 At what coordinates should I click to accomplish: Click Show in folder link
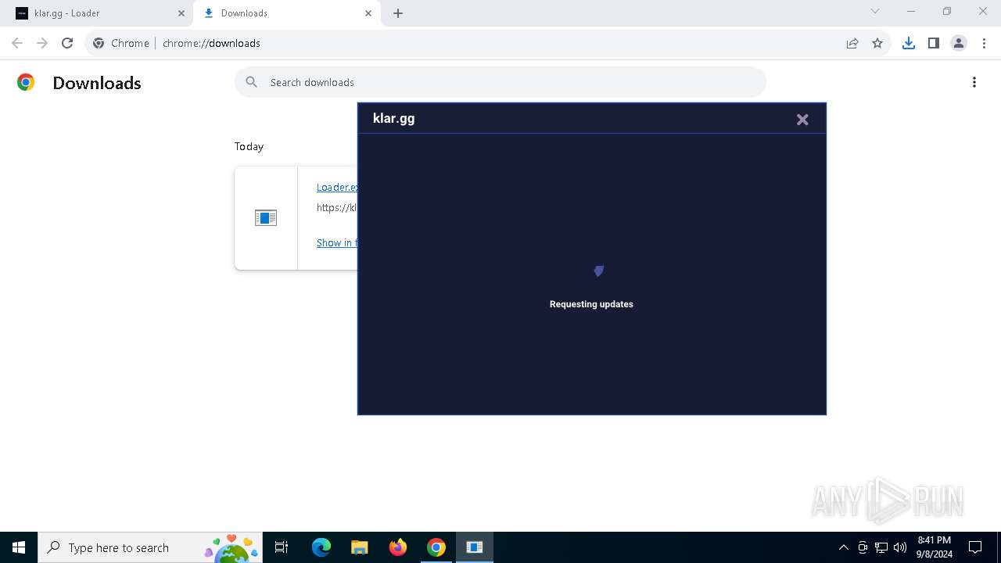tap(337, 243)
